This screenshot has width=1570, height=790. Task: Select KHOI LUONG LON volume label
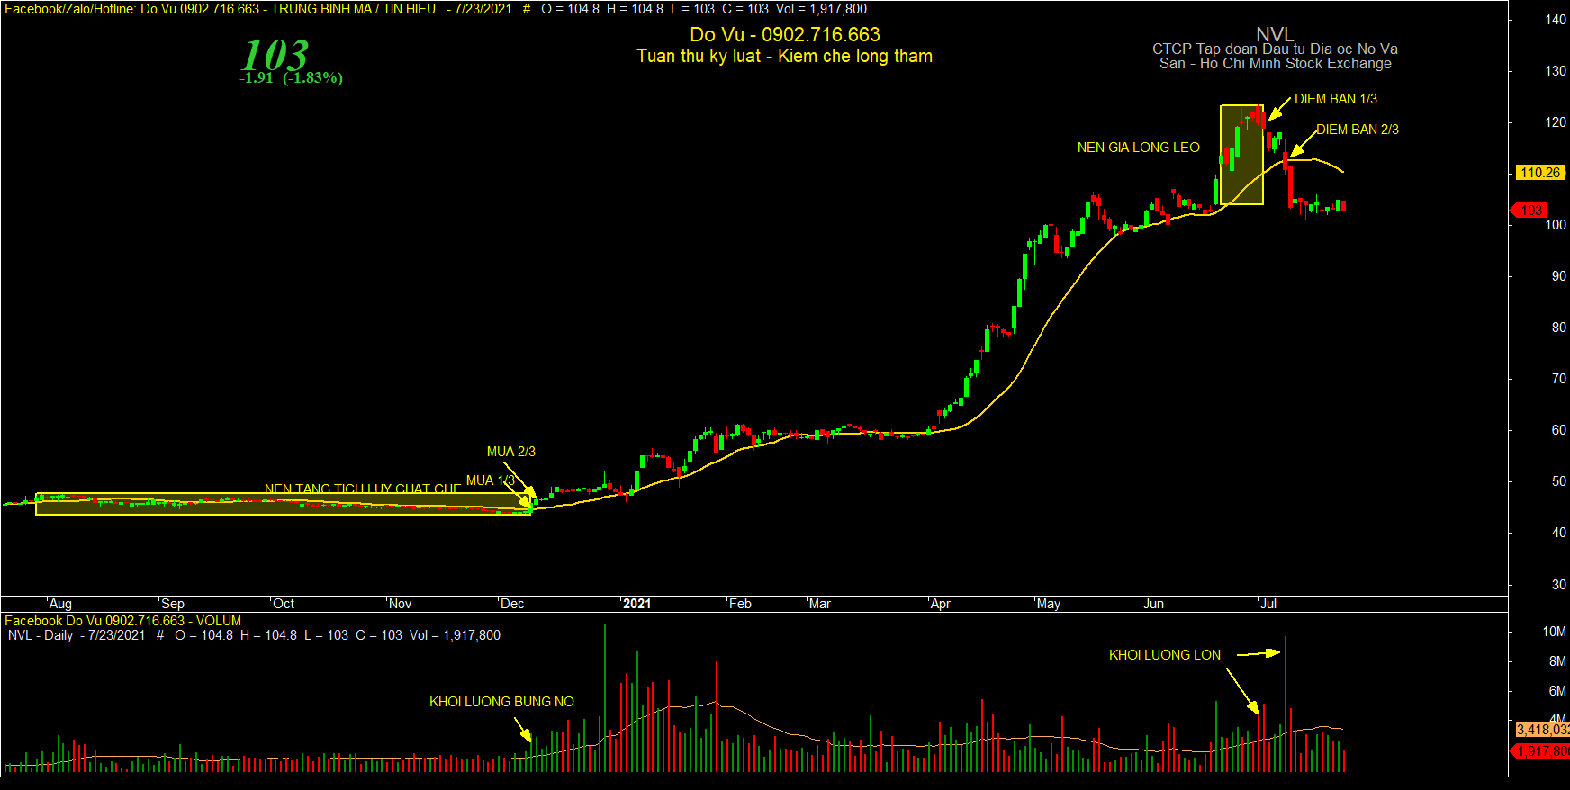pyautogui.click(x=1165, y=655)
